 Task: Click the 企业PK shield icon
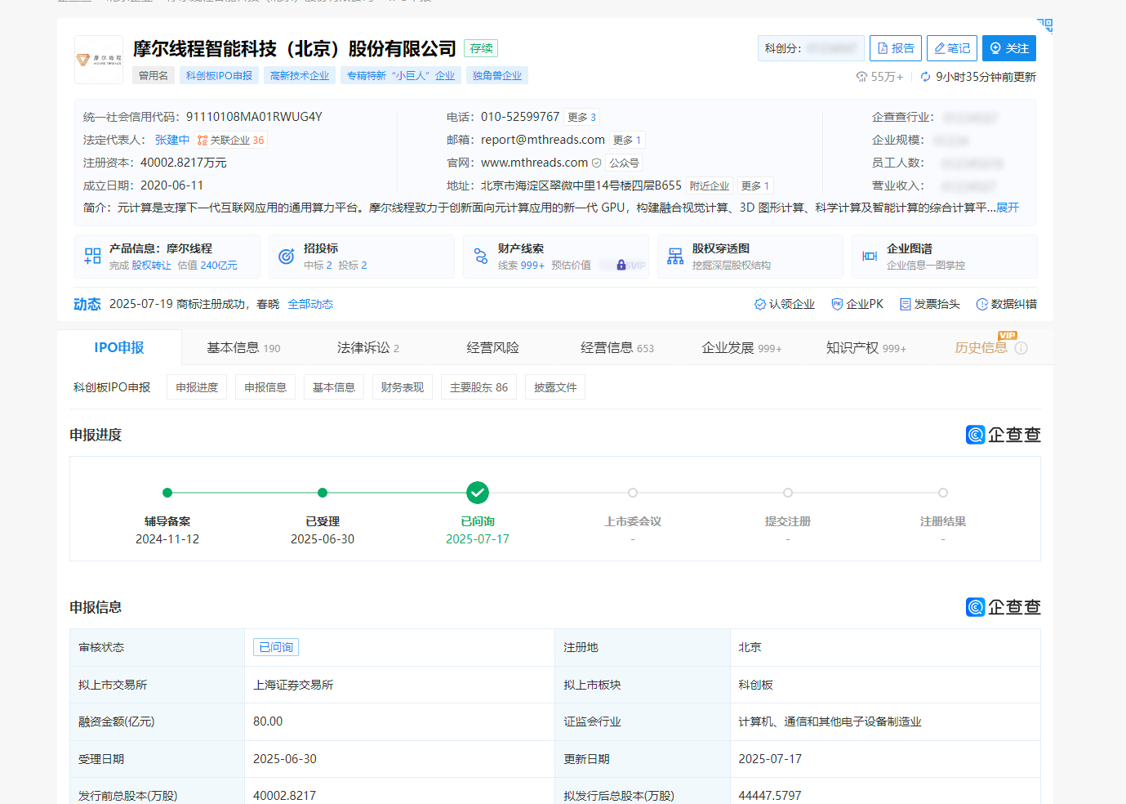point(837,304)
